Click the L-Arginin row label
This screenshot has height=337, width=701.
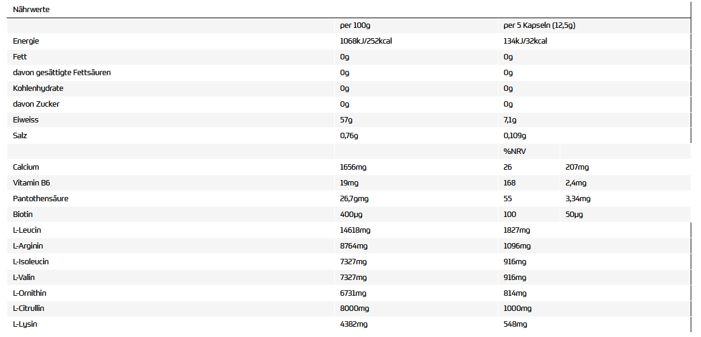coord(28,246)
